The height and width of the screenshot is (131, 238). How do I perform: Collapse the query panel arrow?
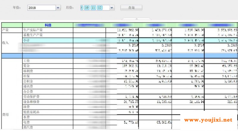click(137, 19)
